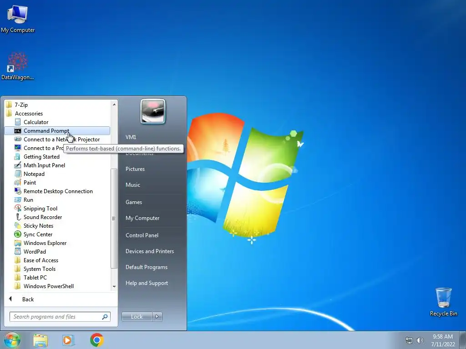Launch Paint program
This screenshot has width=466, height=349.
point(30,183)
